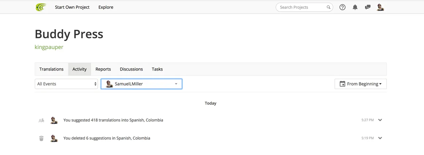The image size is (424, 155).
Task: Click translation icon beside 418 translations event
Action: click(41, 120)
